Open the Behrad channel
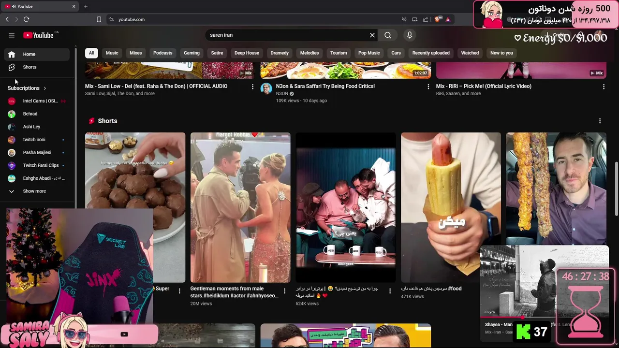Image resolution: width=619 pixels, height=348 pixels. point(38,114)
